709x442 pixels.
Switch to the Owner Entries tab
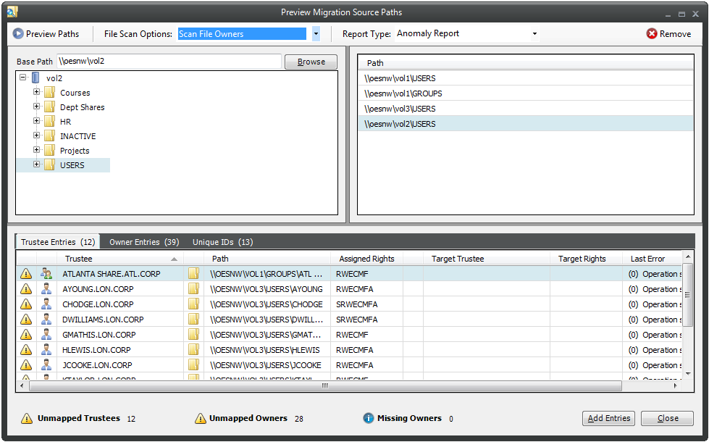(x=143, y=242)
